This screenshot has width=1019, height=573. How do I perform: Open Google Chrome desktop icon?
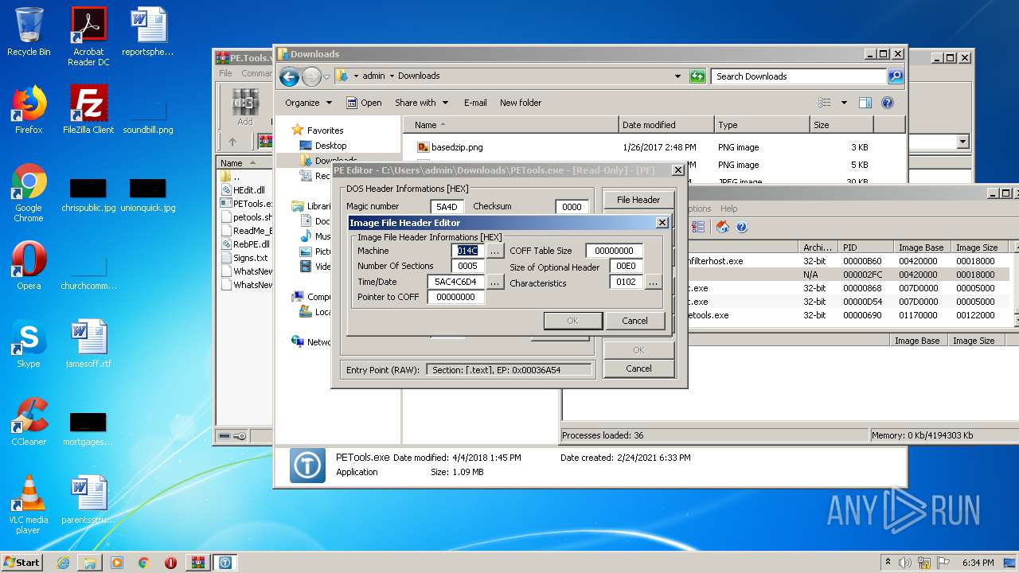coord(29,193)
